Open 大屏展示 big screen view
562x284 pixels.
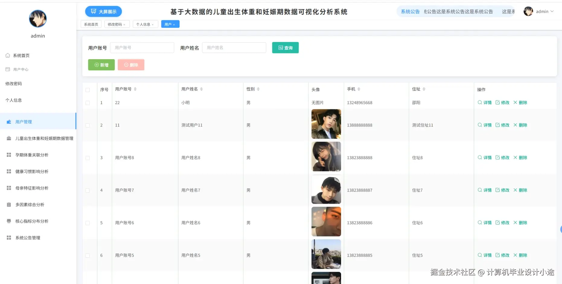point(104,11)
